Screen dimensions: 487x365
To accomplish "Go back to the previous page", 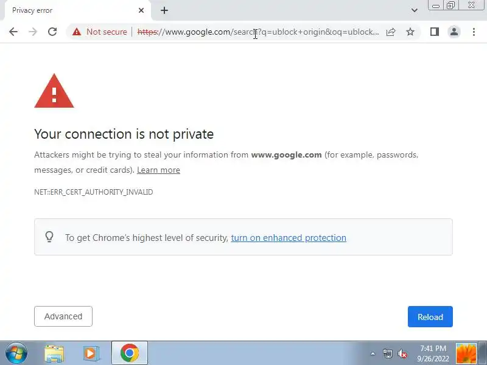I will (13, 32).
